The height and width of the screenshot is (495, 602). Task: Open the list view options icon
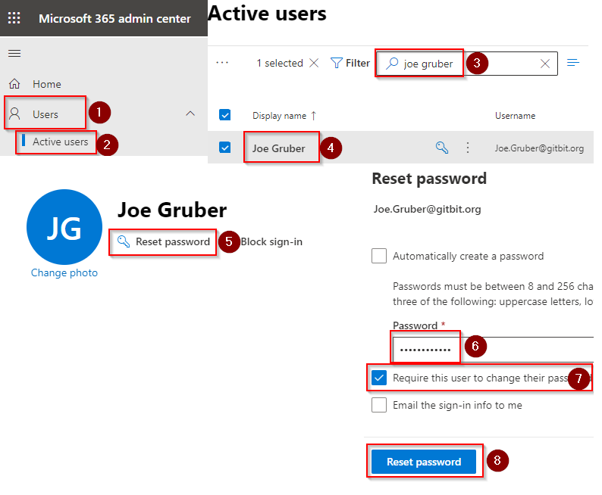tap(573, 63)
